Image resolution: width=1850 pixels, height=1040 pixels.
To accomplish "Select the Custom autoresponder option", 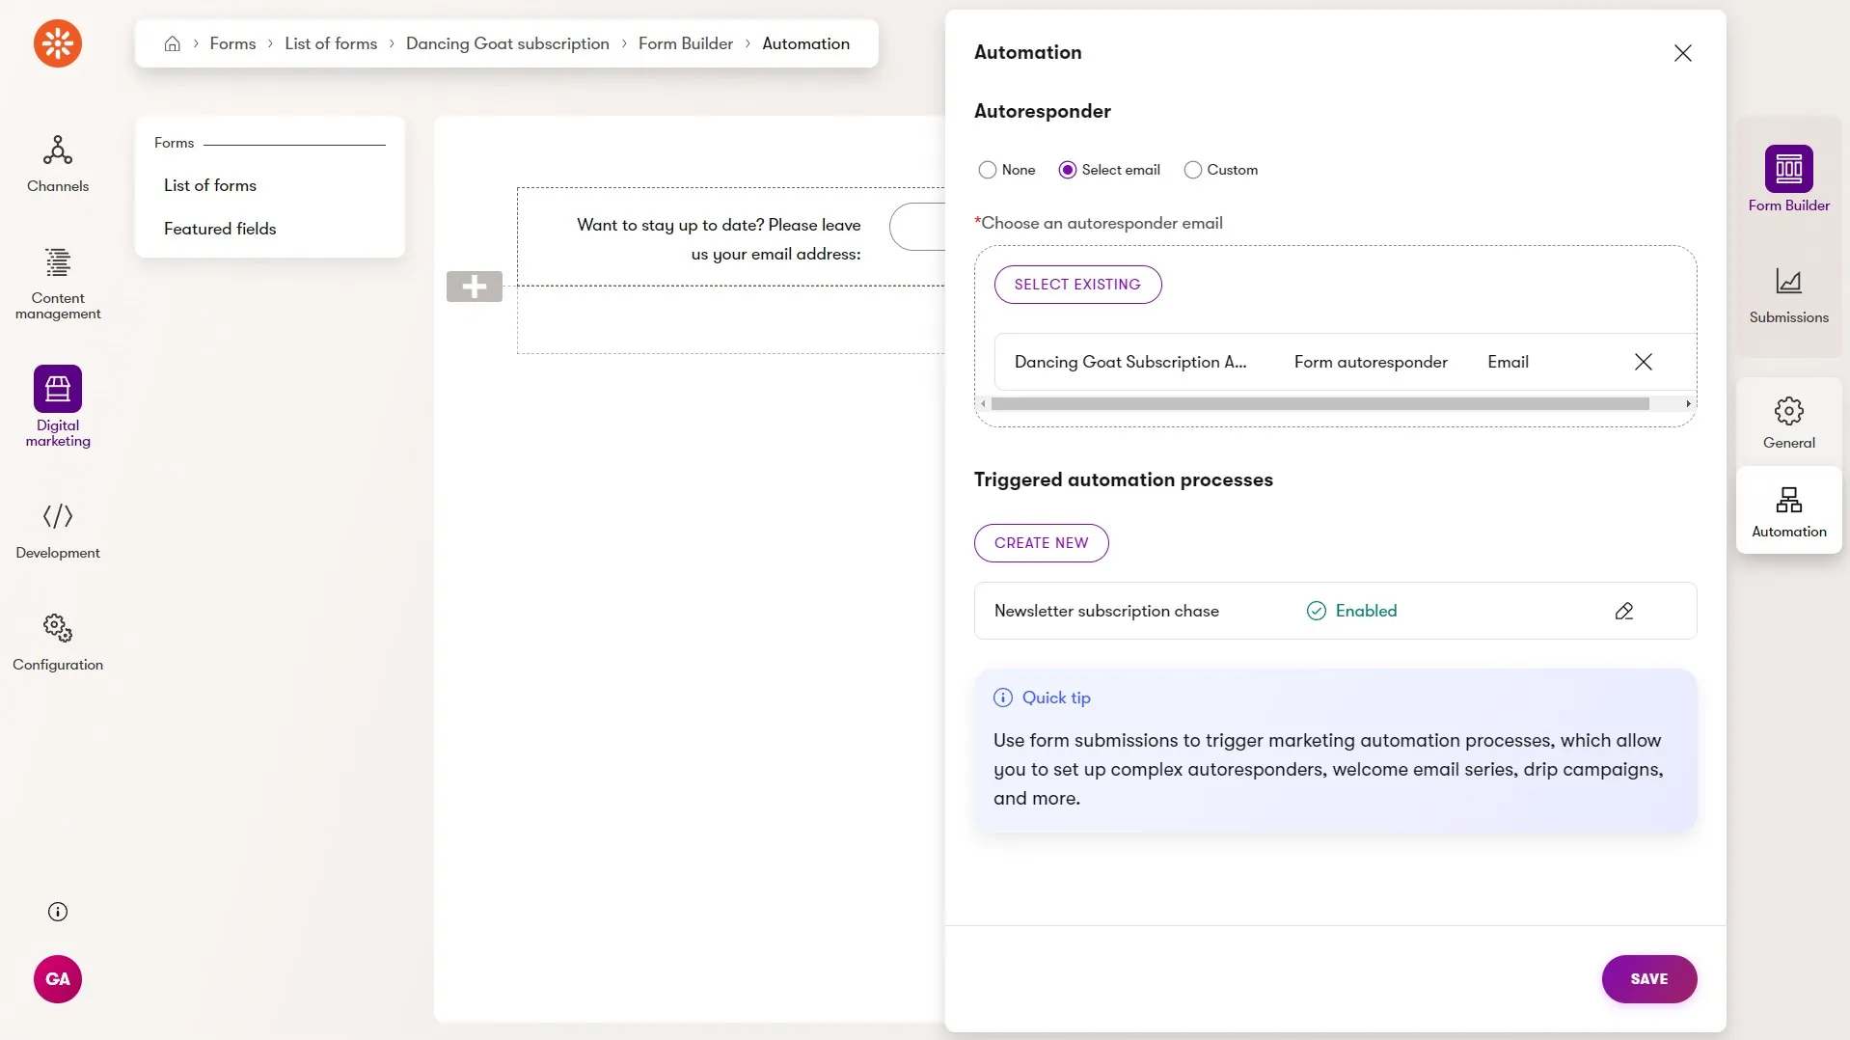I will 1193,170.
